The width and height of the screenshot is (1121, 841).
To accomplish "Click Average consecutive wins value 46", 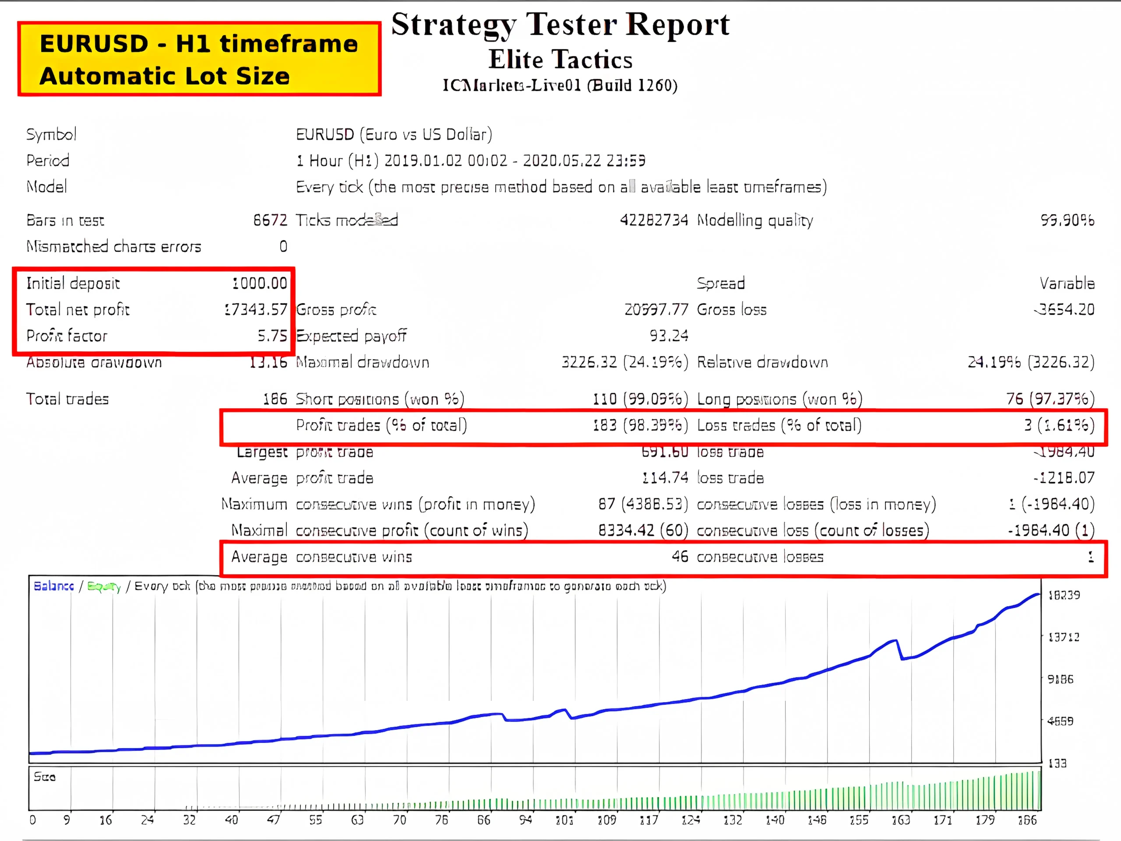I will 680,557.
